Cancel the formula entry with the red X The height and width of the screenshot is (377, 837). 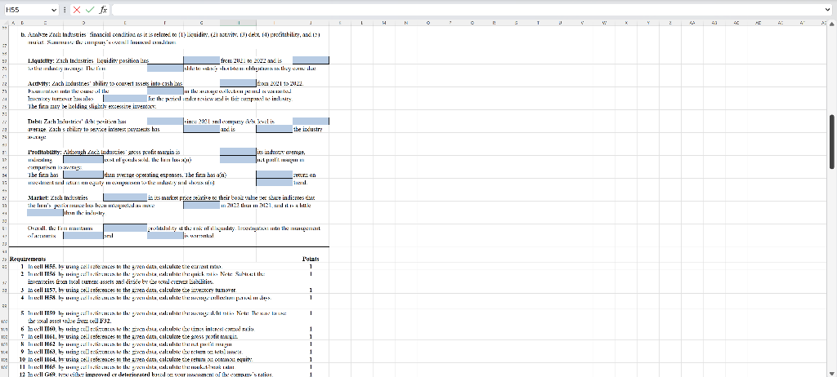(x=77, y=10)
